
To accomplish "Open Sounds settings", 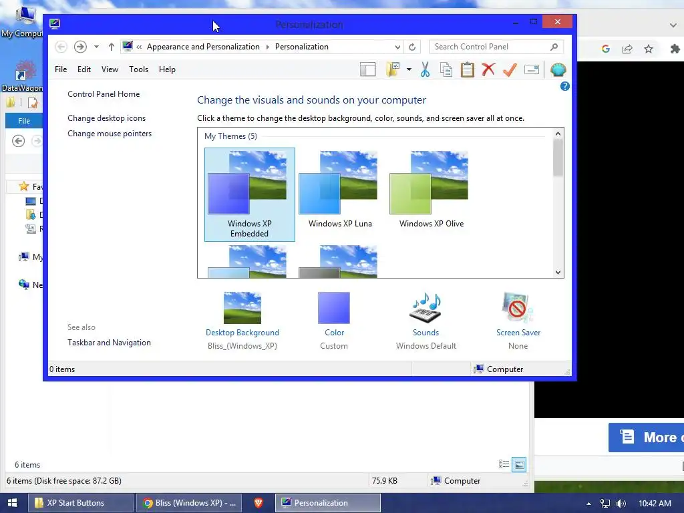I will (425, 321).
